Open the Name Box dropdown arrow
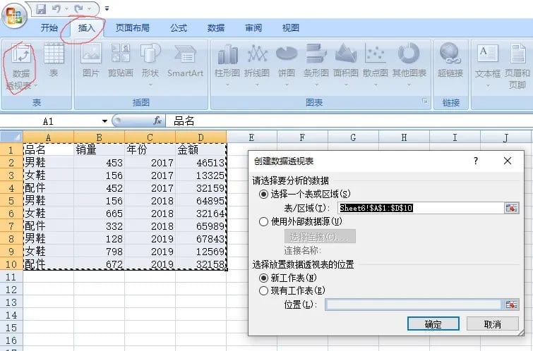Image resolution: width=533 pixels, height=351 pixels. click(104, 121)
